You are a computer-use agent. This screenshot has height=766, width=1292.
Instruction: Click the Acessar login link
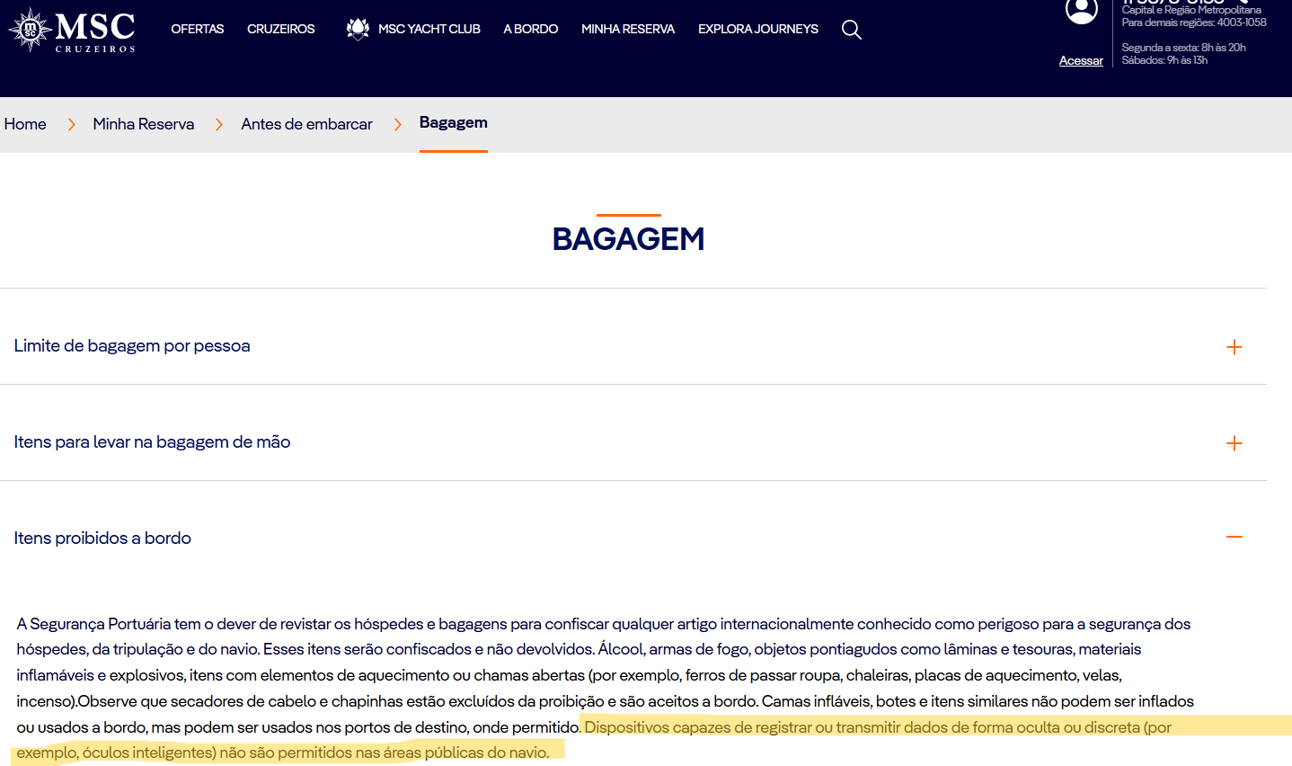1081,60
